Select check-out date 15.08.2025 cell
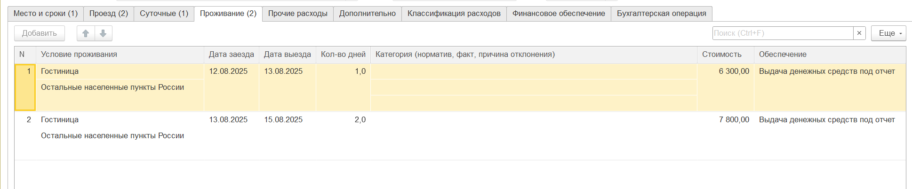 point(283,120)
